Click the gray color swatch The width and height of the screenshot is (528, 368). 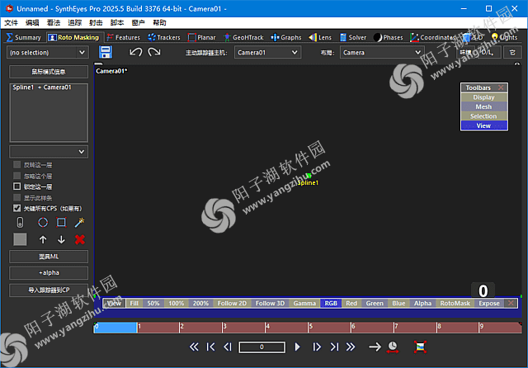[20, 239]
